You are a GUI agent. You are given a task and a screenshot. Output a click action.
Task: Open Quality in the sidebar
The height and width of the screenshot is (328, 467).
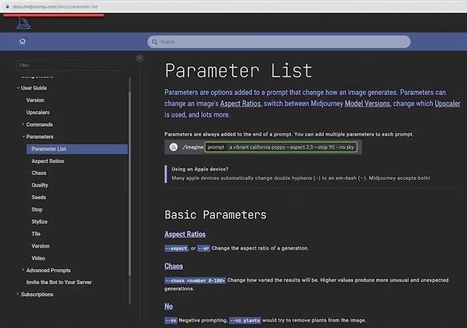tap(40, 185)
